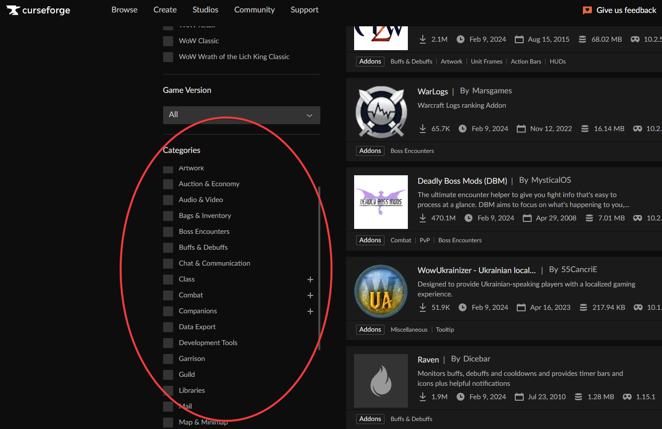Tick the Auction & Economy checkbox
Viewport: 662px width, 429px height.
point(168,184)
